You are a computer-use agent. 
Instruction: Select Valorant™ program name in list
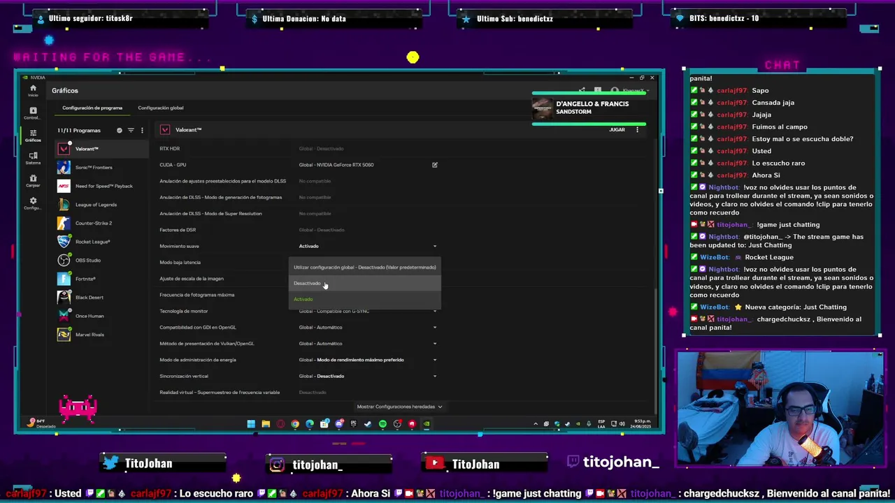[x=87, y=149]
